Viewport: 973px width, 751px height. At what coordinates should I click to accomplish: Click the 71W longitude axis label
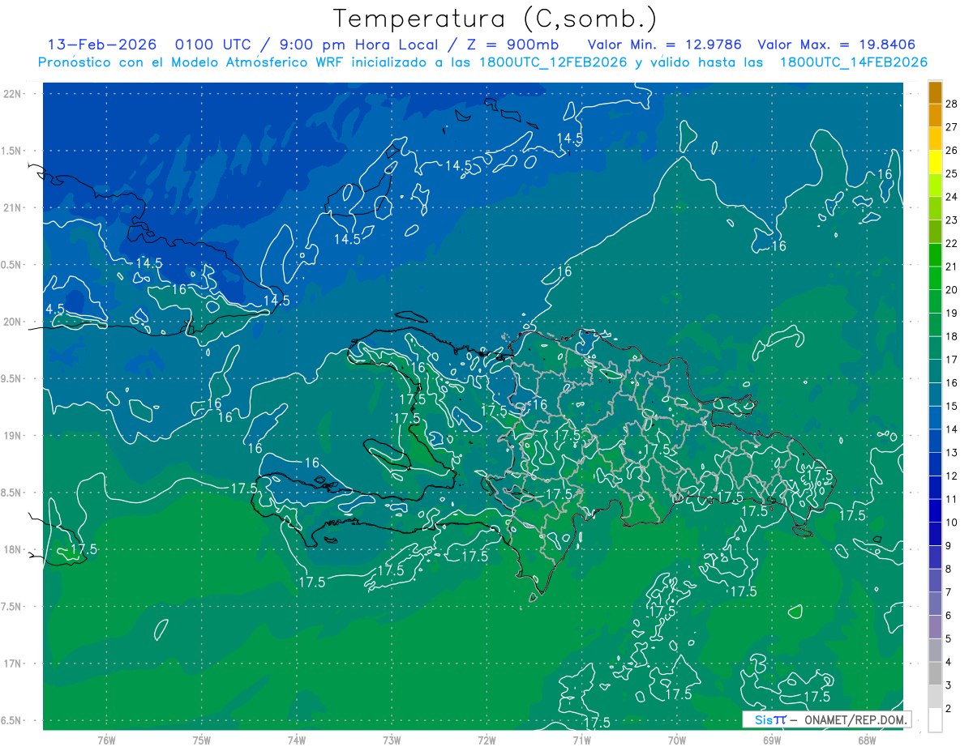[x=581, y=740]
